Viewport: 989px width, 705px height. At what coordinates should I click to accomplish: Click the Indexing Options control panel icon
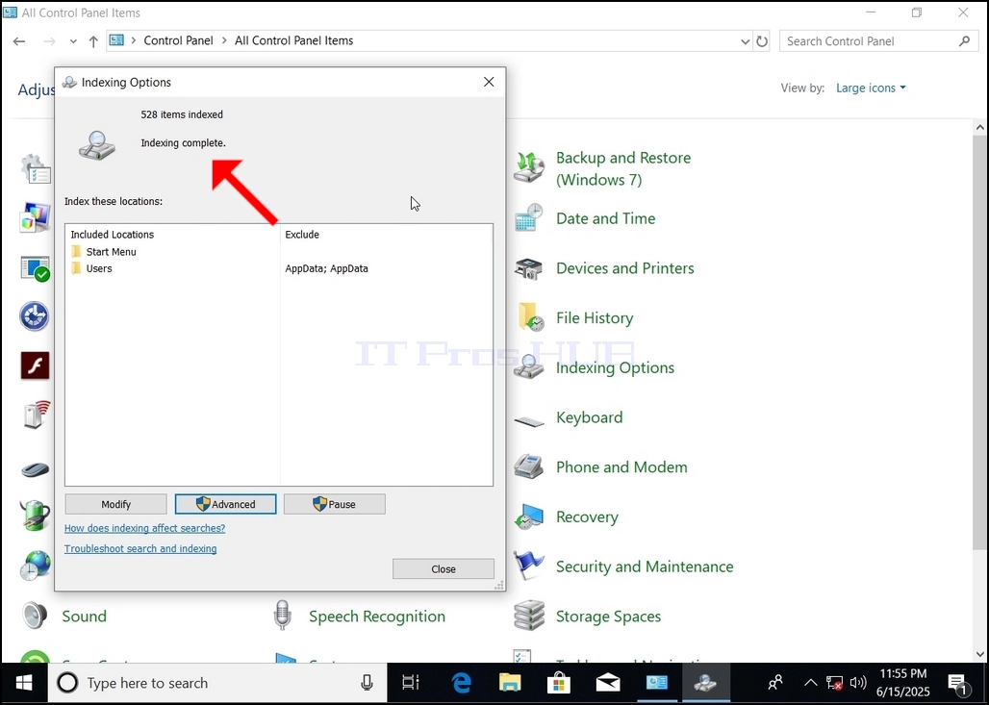[x=528, y=367]
